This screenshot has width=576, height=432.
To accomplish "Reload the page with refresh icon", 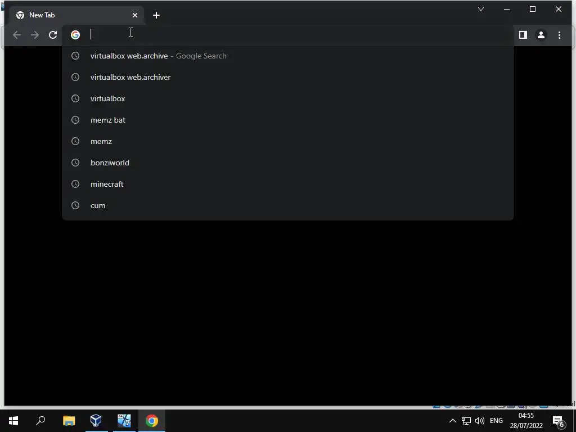I will pos(53,35).
